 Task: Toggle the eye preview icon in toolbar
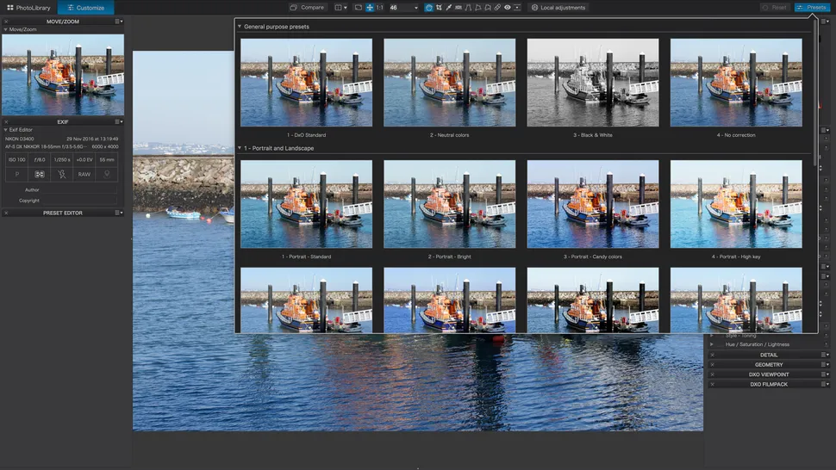point(508,8)
